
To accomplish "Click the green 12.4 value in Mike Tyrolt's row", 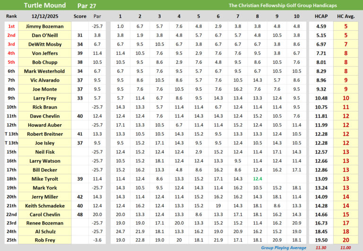I will (257, 179).
